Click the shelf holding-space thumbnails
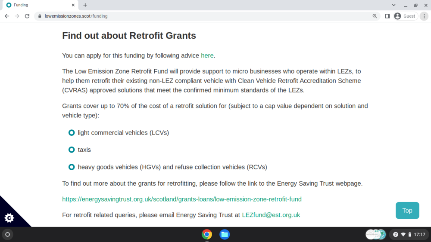This screenshot has width=431, height=242. 376,234
